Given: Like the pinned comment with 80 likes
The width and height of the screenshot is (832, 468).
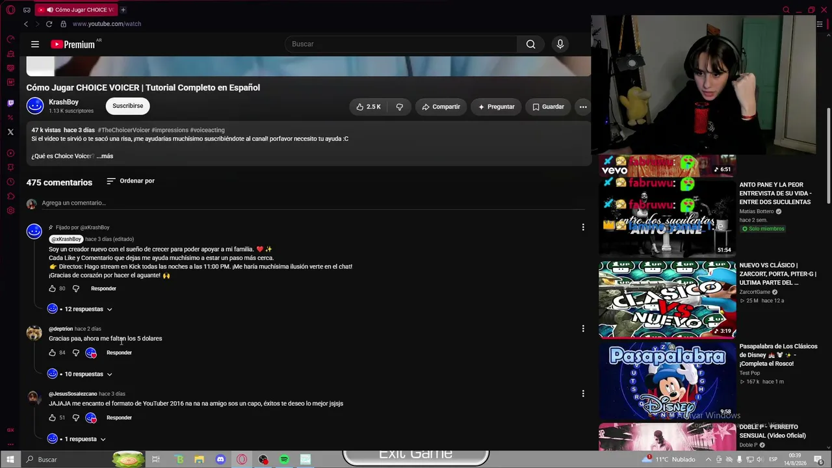Looking at the screenshot, I should tap(53, 289).
